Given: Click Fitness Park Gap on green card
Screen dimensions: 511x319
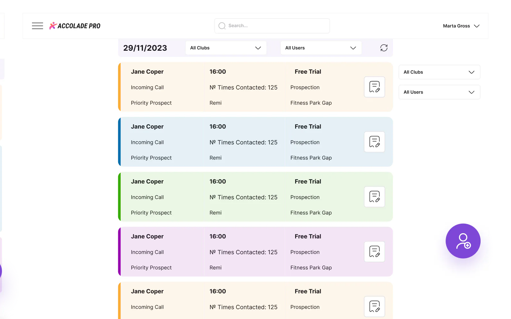Looking at the screenshot, I should pyautogui.click(x=311, y=213).
